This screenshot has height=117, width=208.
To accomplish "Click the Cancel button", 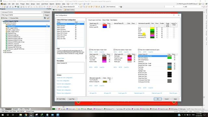I will pyautogui.click(x=166, y=99).
